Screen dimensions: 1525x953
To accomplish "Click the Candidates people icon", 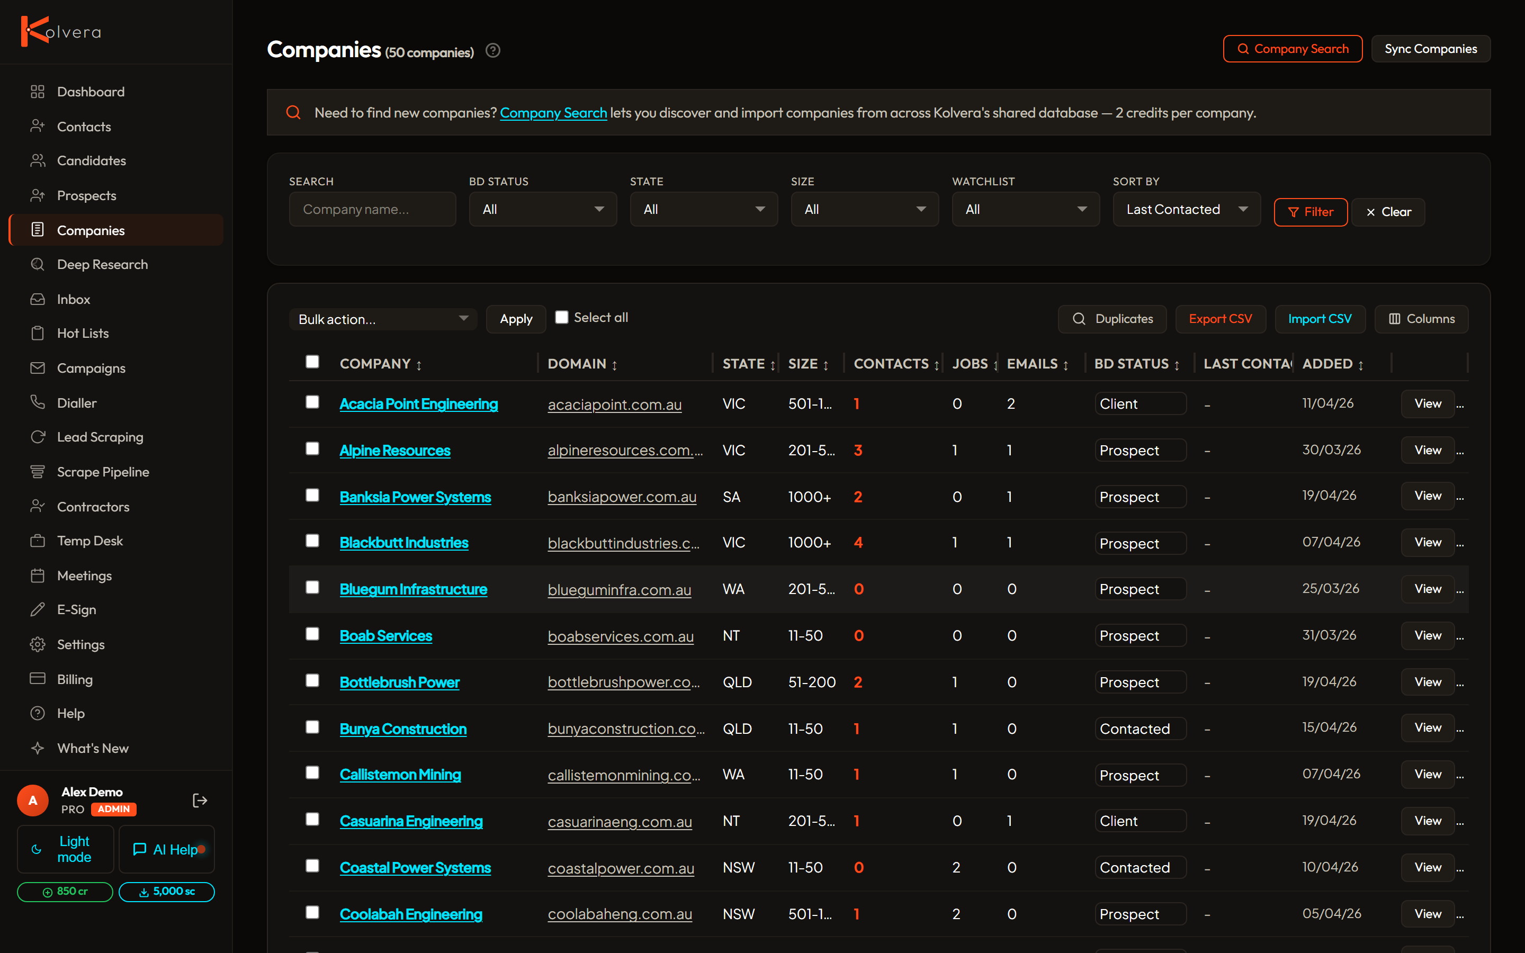I will pos(38,161).
